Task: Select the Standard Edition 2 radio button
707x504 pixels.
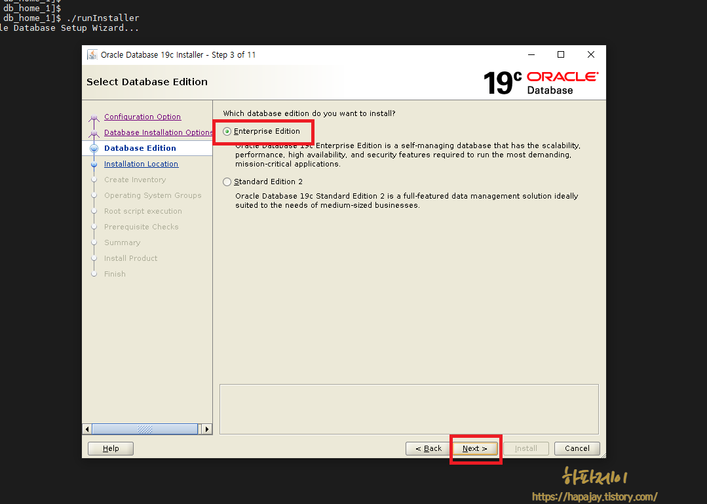Action: (227, 182)
